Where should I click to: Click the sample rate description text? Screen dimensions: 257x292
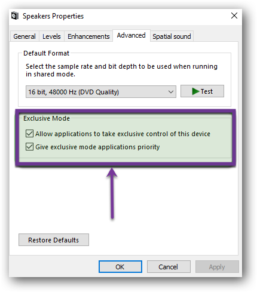point(121,70)
